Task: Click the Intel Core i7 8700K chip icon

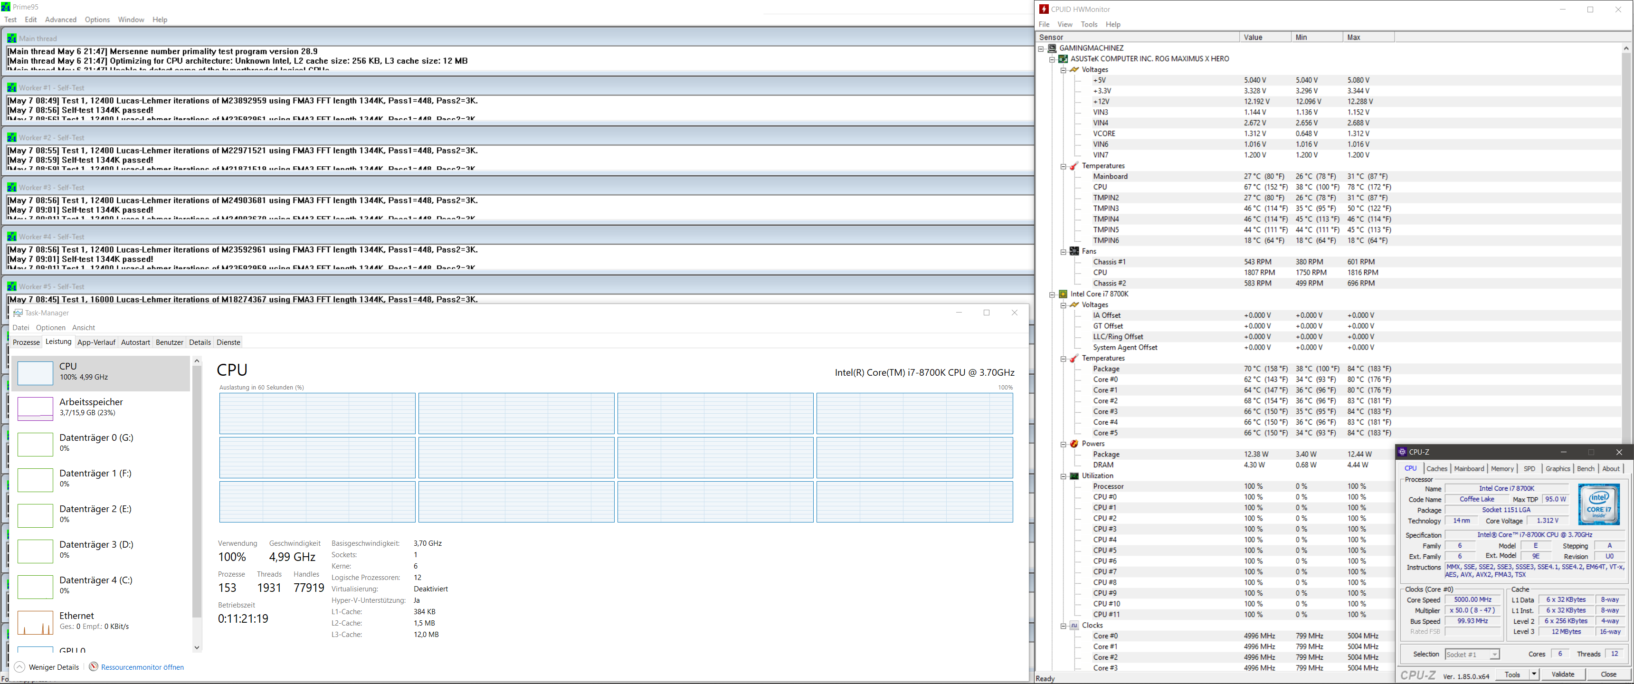Action: click(x=1063, y=294)
